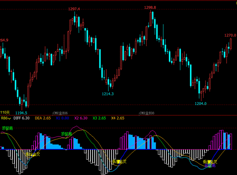The image size is (237, 175).
Task: Click the 1194.5 lowest price label
Action: [21, 113]
